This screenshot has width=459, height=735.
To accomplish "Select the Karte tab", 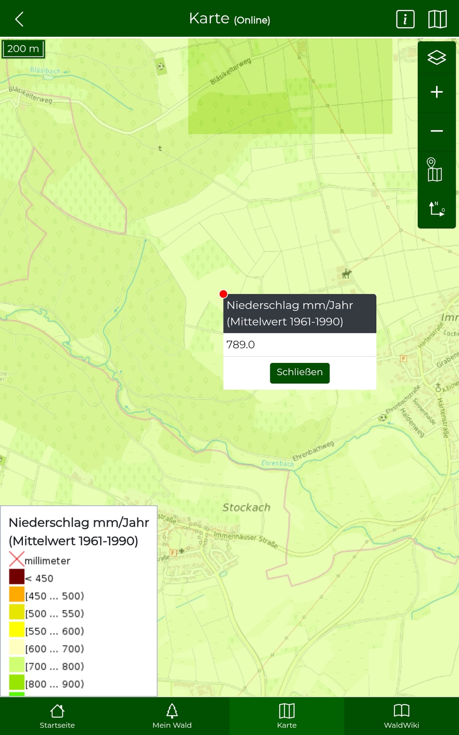I will click(287, 716).
